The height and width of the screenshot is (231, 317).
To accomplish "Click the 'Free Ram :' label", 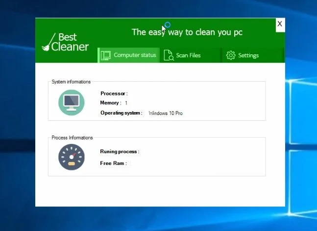I will click(113, 163).
